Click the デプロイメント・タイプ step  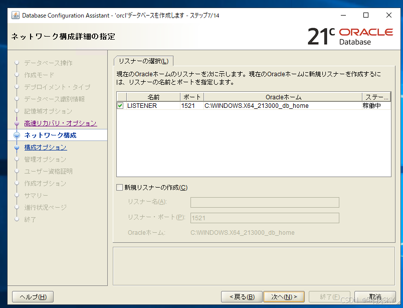tap(57, 87)
